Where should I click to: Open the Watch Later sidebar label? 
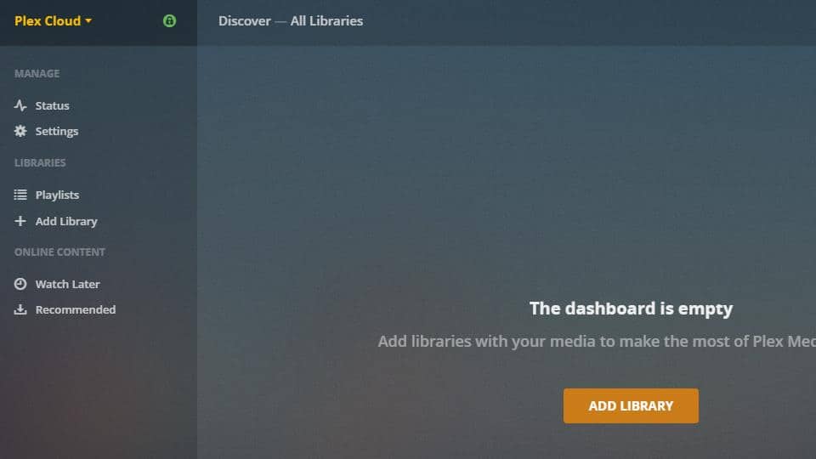pyautogui.click(x=67, y=284)
